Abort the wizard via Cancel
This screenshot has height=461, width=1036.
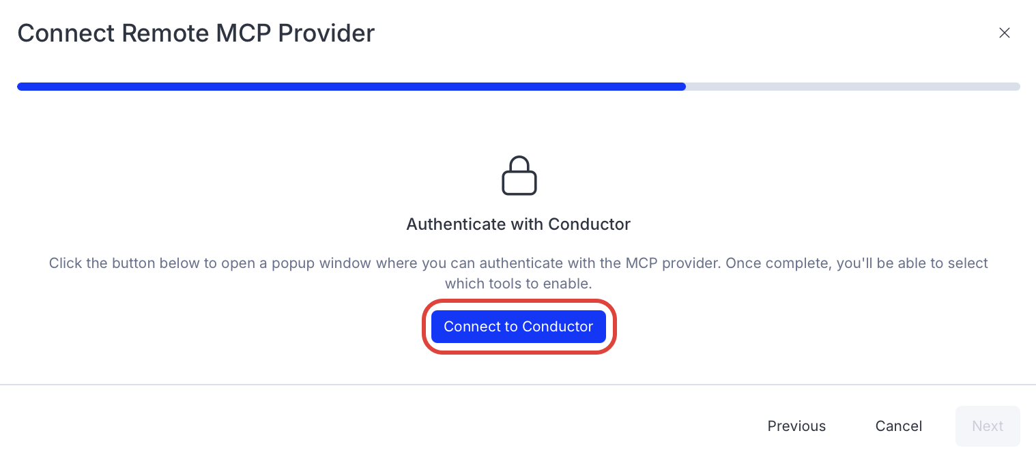[898, 426]
